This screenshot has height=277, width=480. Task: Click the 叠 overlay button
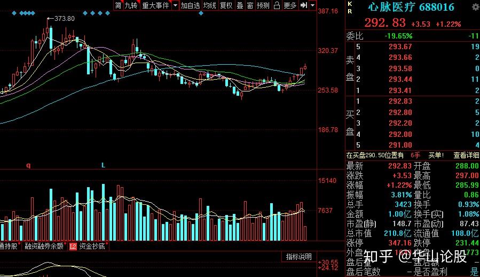pyautogui.click(x=240, y=5)
